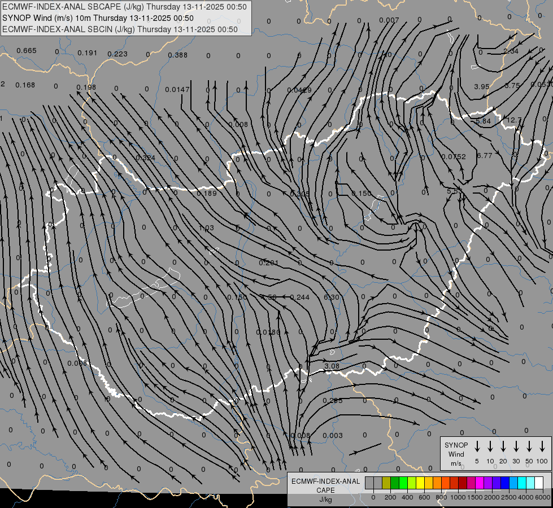Image resolution: width=553 pixels, height=508 pixels.
Task: Click the 20 m/s arrow in wind legend
Action: click(503, 446)
